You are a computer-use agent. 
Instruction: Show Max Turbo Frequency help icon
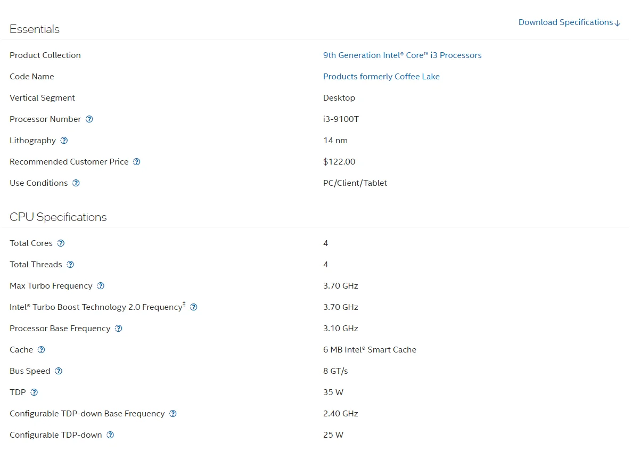[x=101, y=286]
